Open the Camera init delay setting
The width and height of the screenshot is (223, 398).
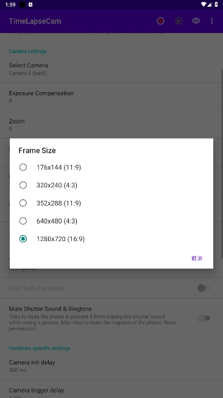[x=111, y=366]
